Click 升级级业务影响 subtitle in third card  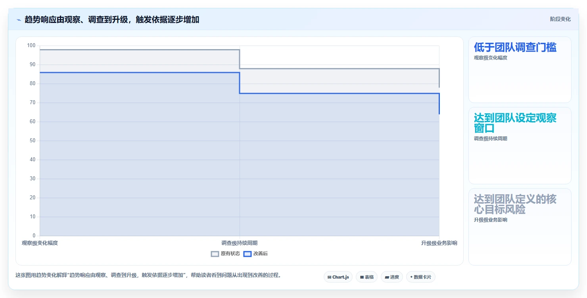coord(490,220)
